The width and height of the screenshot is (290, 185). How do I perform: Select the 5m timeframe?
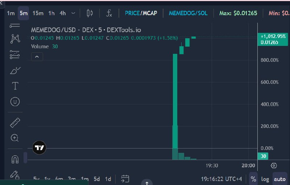(x=24, y=13)
